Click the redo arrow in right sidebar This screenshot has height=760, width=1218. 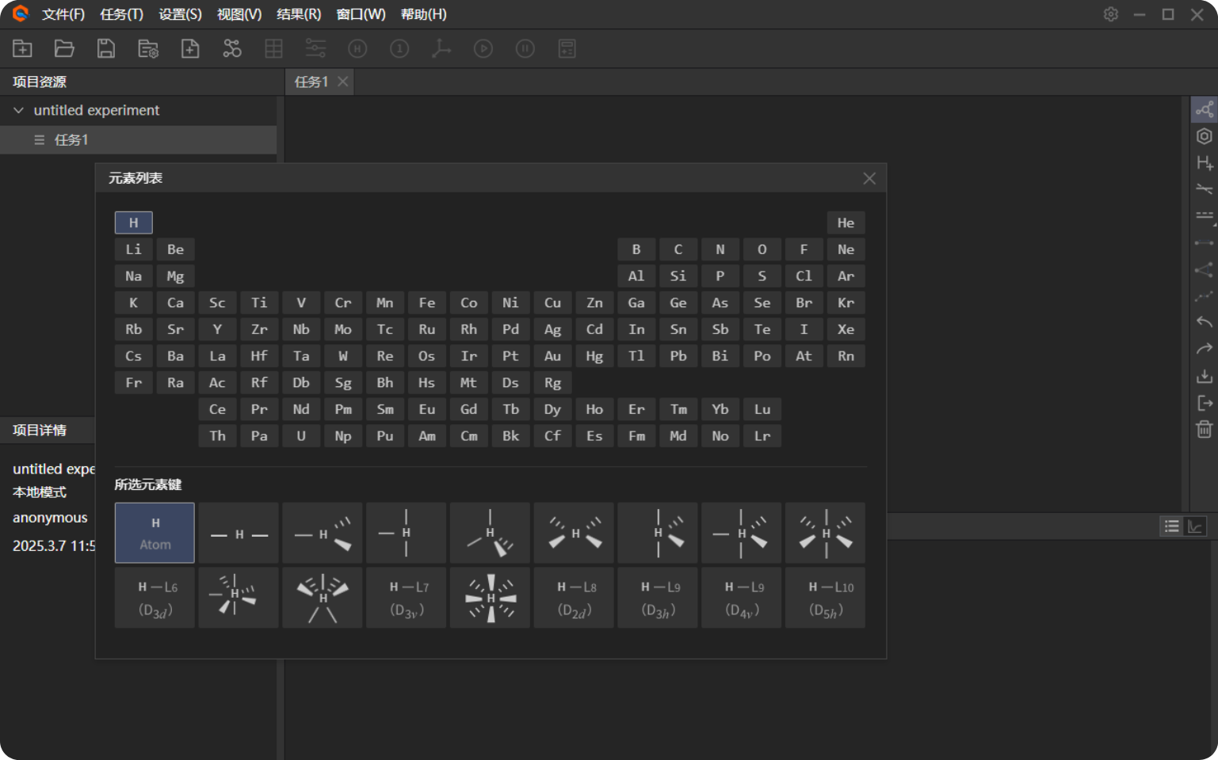[x=1204, y=349]
